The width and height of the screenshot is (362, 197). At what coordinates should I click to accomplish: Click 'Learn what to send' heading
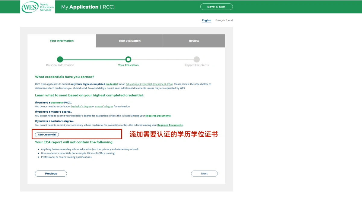89,95
